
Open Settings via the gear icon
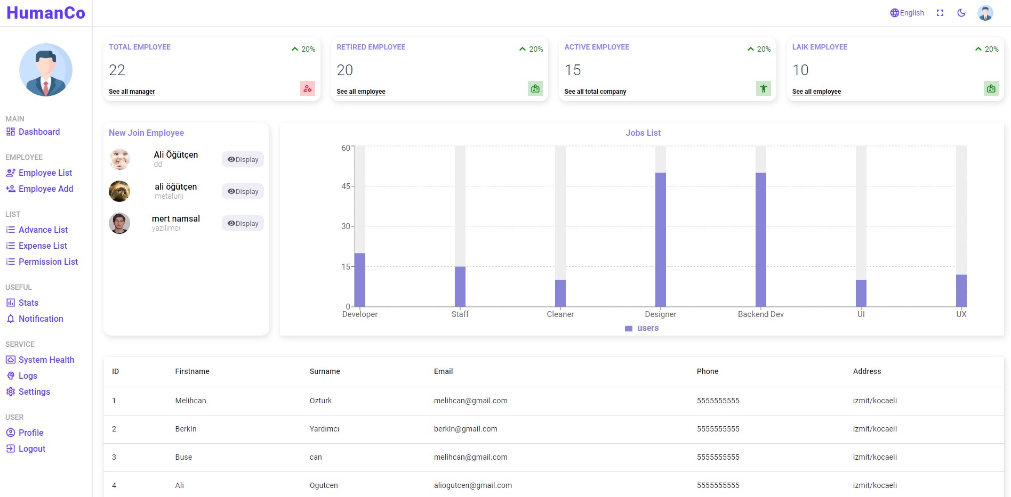(10, 392)
